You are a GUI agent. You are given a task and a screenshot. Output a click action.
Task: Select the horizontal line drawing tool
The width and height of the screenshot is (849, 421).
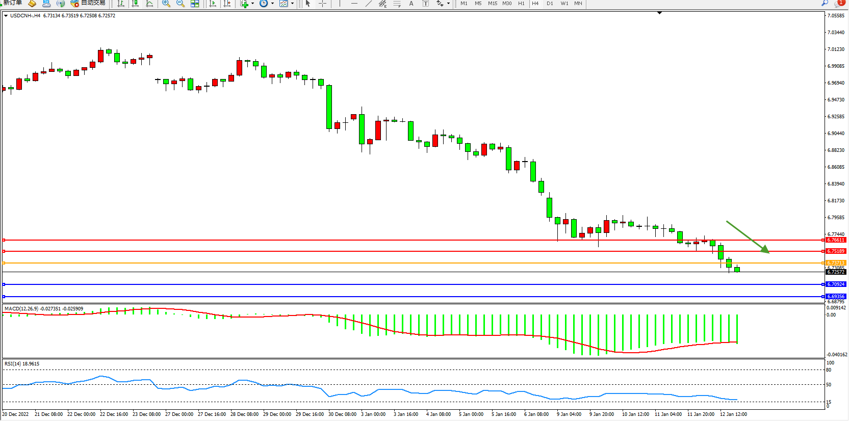click(354, 4)
